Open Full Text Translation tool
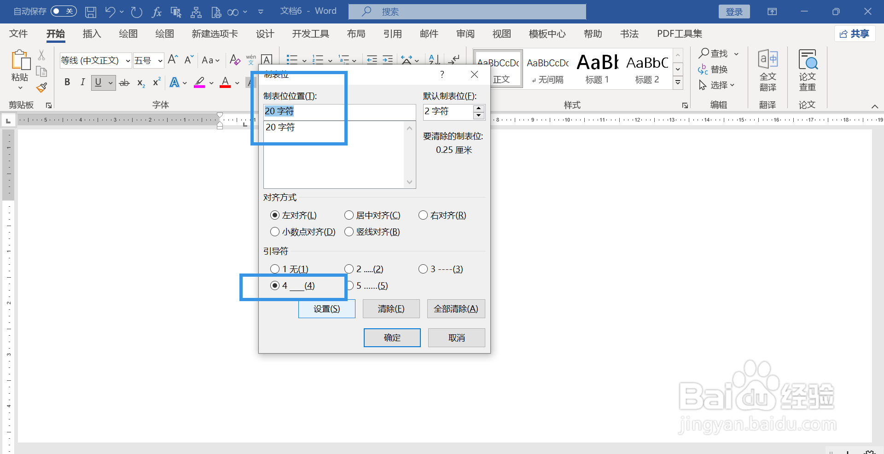This screenshot has height=454, width=884. [768, 70]
